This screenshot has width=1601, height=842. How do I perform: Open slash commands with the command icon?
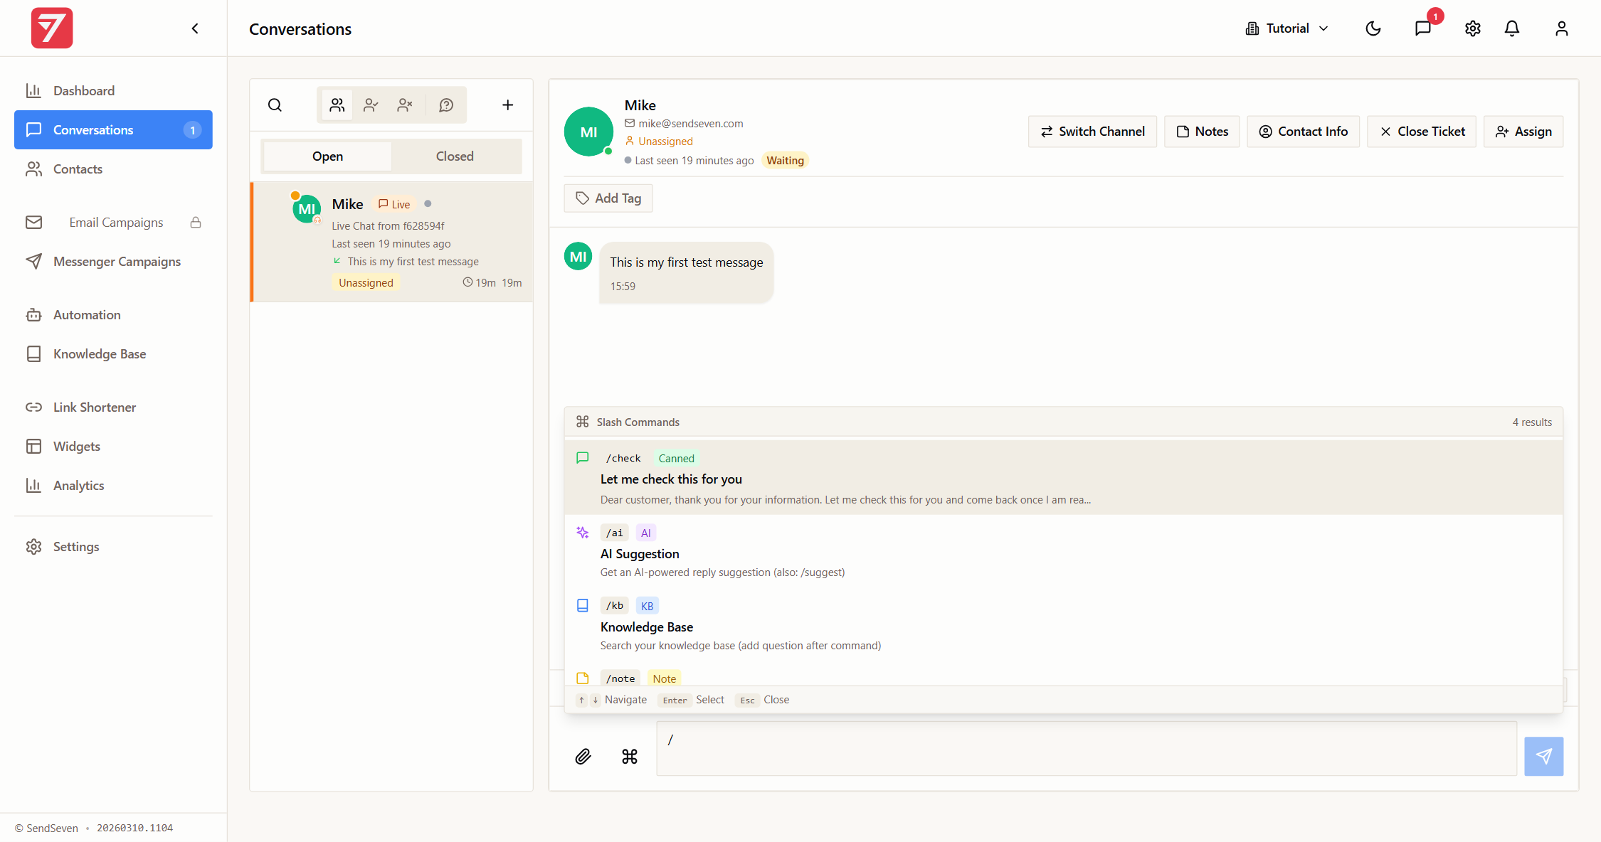click(630, 757)
